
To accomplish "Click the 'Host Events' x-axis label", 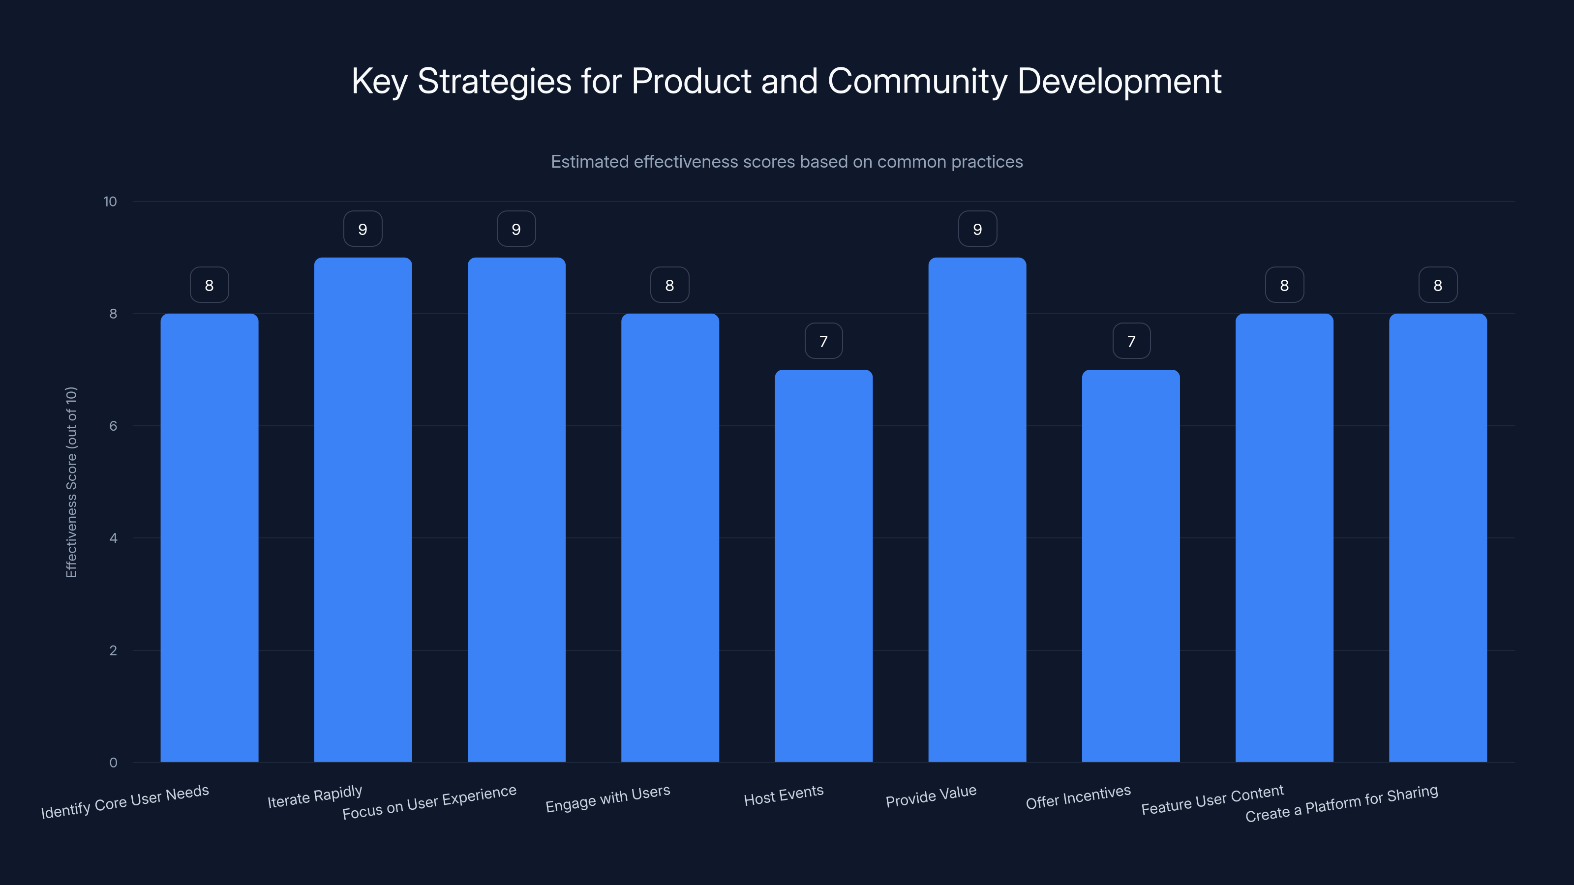I will click(784, 795).
